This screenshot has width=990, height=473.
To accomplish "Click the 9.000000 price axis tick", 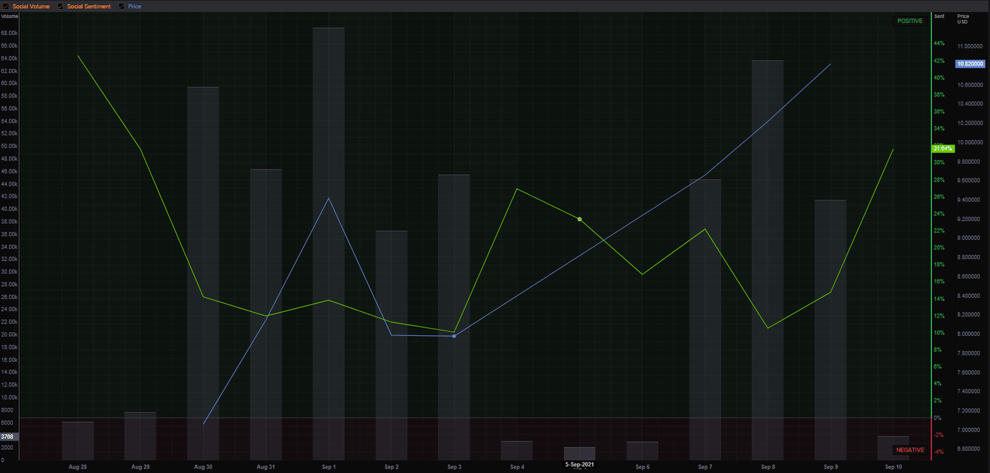I will coord(969,238).
